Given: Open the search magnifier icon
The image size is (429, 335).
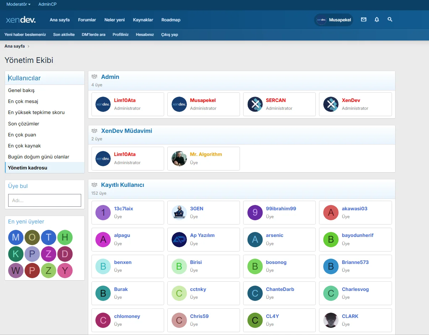Looking at the screenshot, I should coord(390,20).
